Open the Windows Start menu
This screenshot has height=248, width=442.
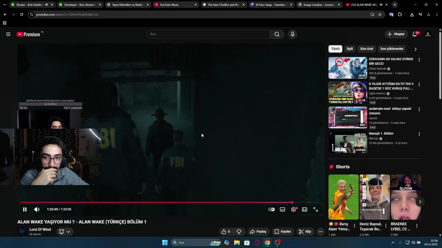click(165, 242)
